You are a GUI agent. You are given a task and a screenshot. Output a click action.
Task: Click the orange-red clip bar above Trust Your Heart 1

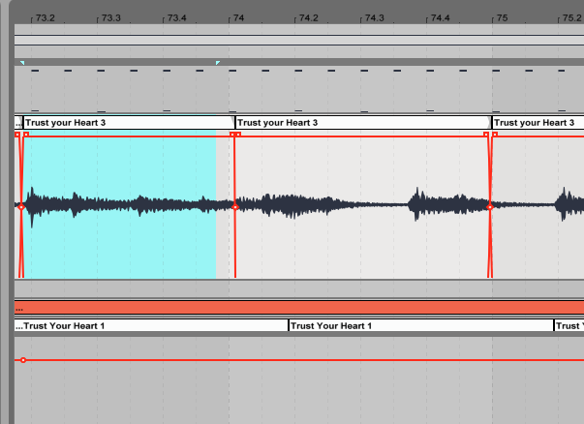pos(299,308)
